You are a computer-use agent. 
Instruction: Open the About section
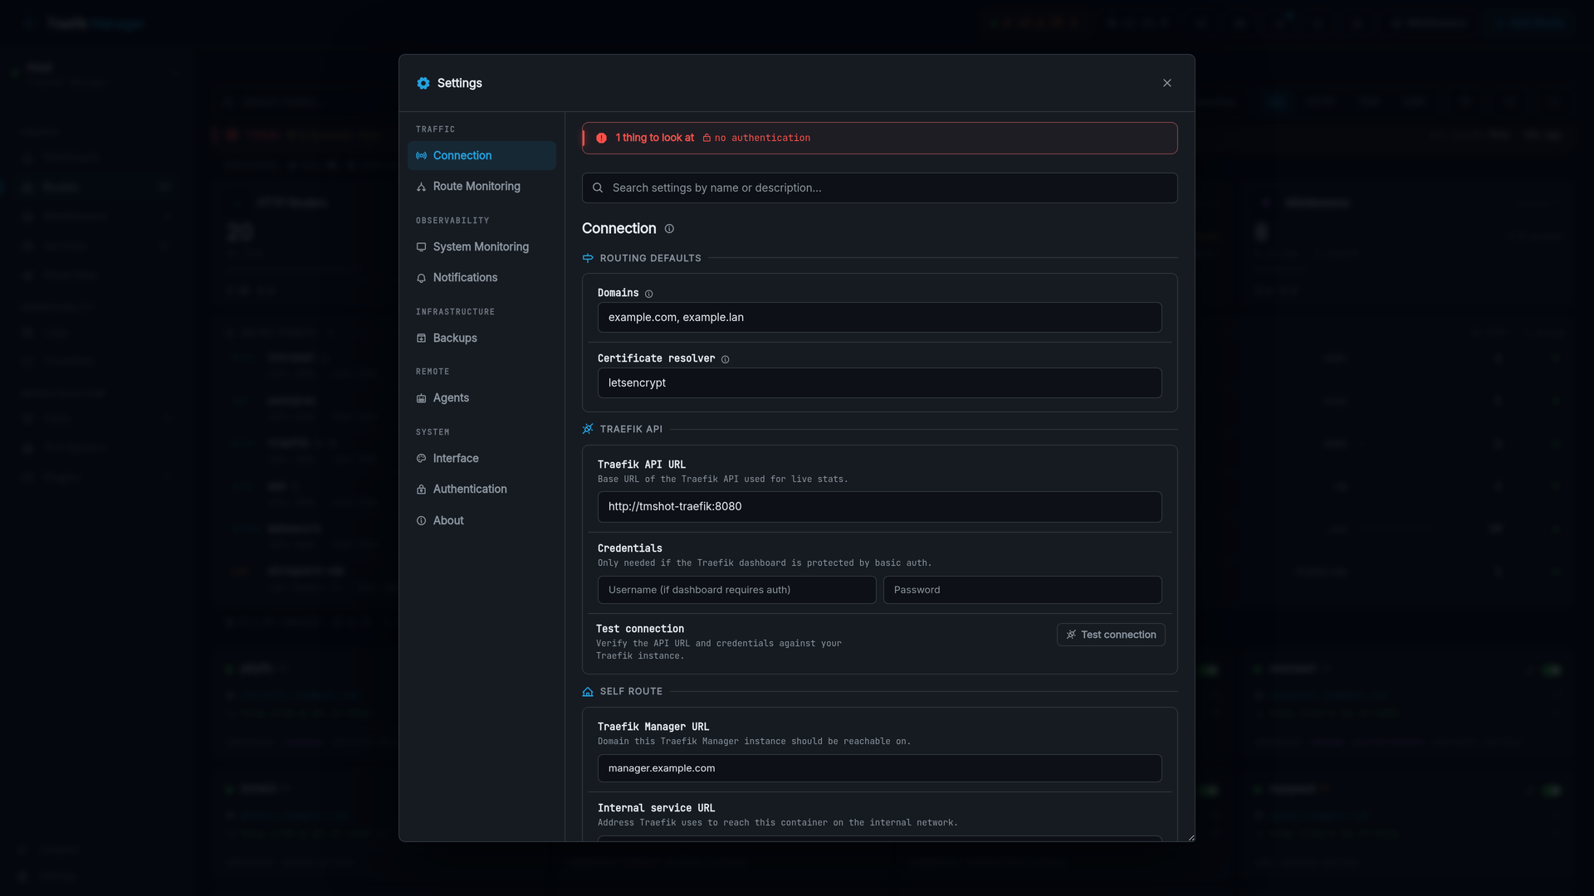pos(482,521)
